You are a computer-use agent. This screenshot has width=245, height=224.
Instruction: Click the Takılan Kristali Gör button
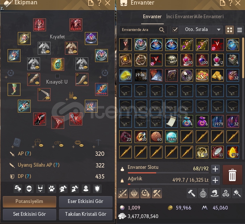[86, 214]
